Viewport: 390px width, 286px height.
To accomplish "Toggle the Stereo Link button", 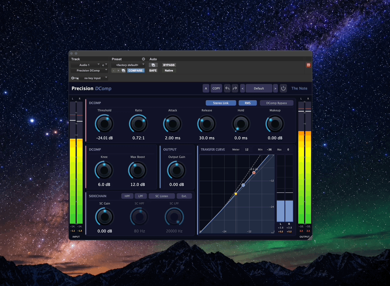I will pyautogui.click(x=221, y=103).
